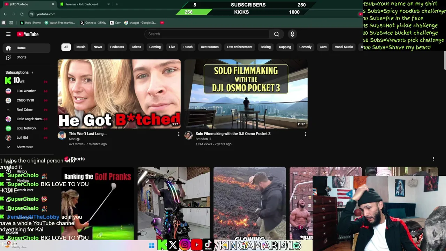The height and width of the screenshot is (251, 446).
Task: Open the Connect Xfinity bookmark
Action: (x=93, y=23)
